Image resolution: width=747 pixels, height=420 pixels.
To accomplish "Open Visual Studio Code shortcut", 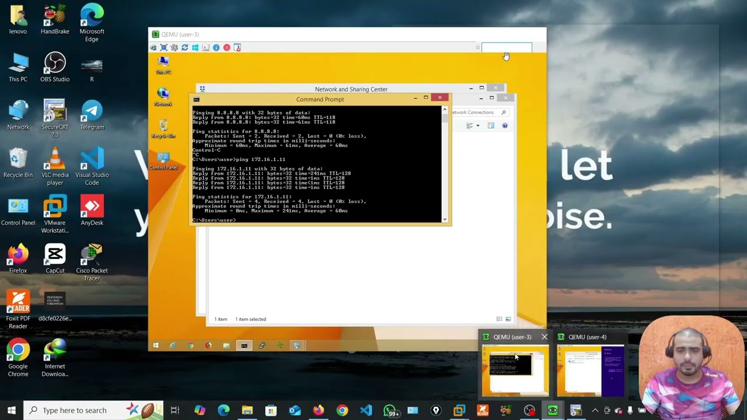I will 92,167.
